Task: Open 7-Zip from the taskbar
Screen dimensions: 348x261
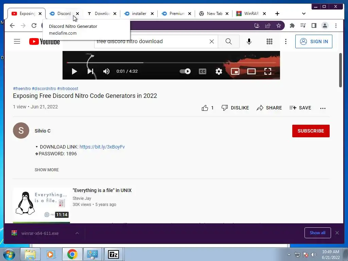Action: tap(114, 254)
